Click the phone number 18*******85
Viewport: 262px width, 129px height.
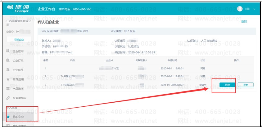tap(60, 47)
